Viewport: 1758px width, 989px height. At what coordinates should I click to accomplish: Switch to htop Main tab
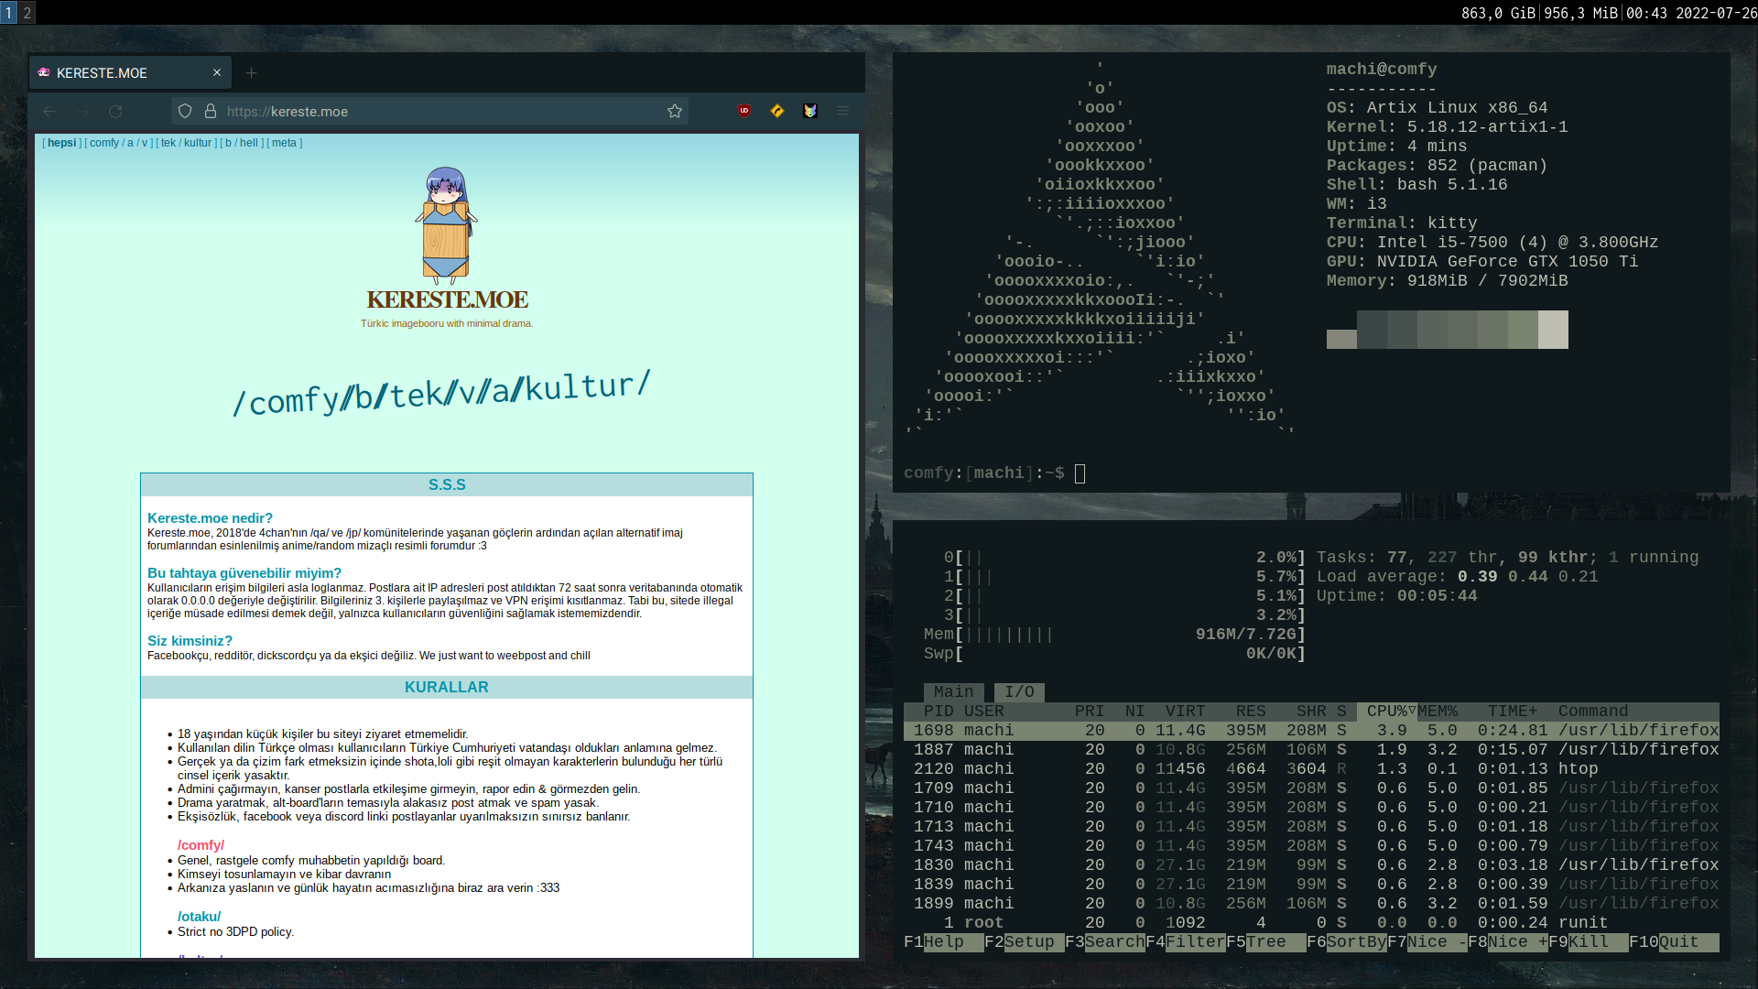click(x=953, y=692)
